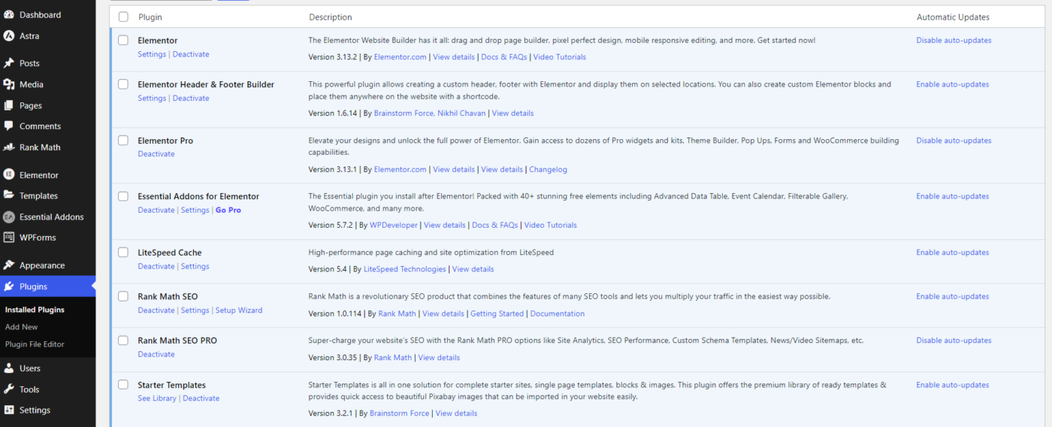
Task: Open Changelog link for Elementor Pro
Action: point(549,169)
